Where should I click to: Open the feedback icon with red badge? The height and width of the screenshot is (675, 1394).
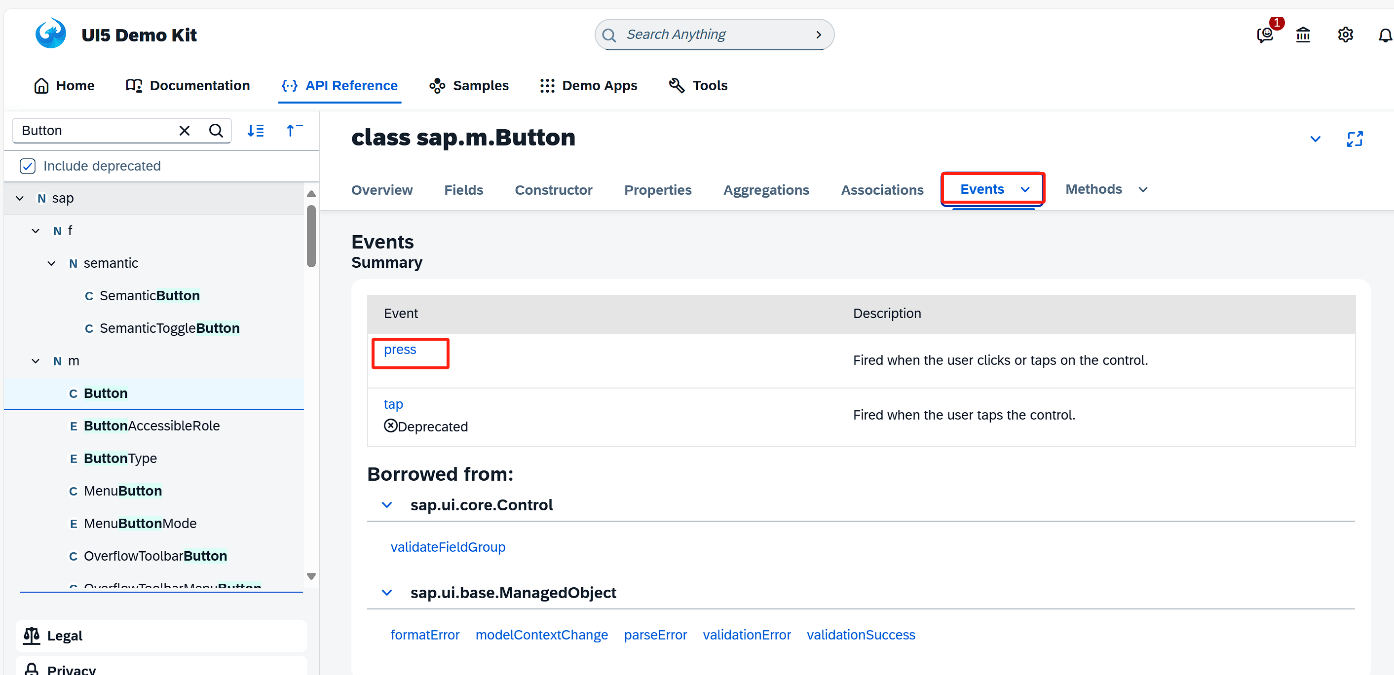coord(1265,35)
